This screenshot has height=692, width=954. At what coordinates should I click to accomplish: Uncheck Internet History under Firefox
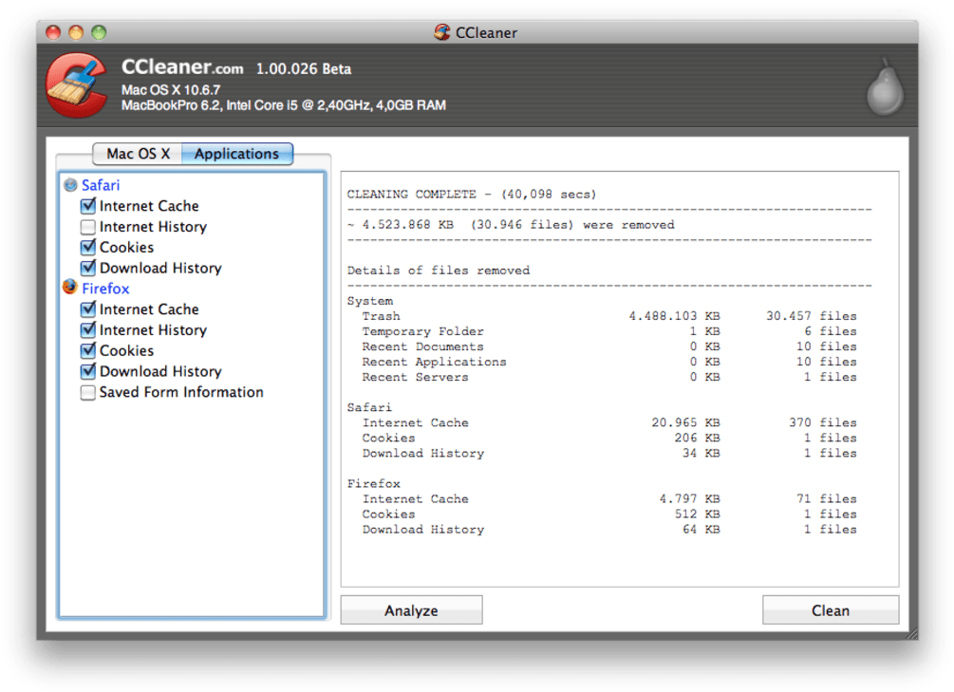(x=87, y=330)
